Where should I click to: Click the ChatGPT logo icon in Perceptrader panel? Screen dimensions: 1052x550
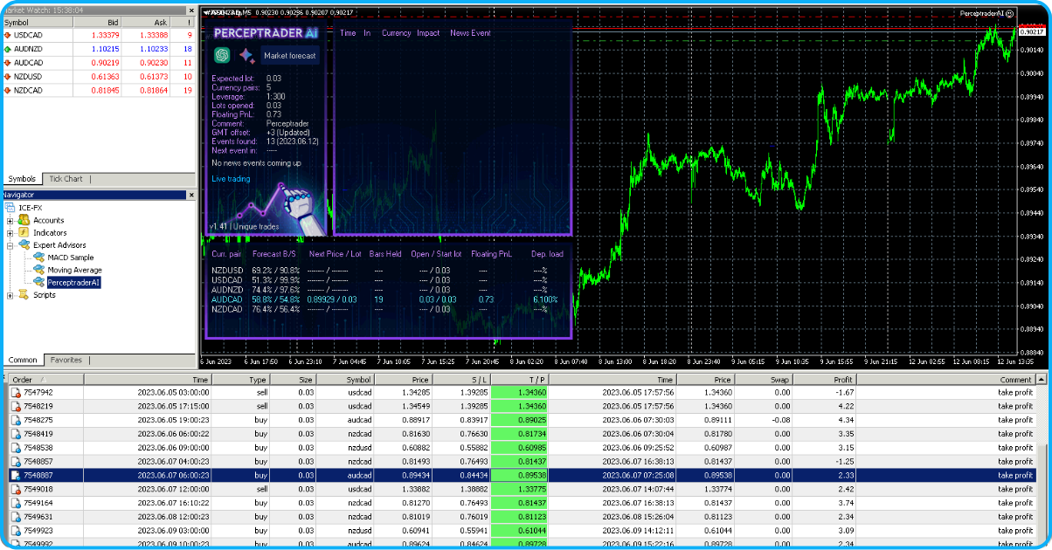point(222,55)
